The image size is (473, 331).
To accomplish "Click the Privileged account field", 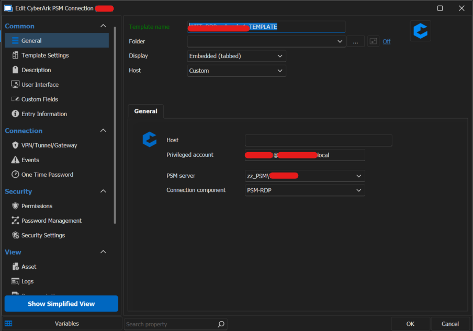I will pyautogui.click(x=305, y=155).
